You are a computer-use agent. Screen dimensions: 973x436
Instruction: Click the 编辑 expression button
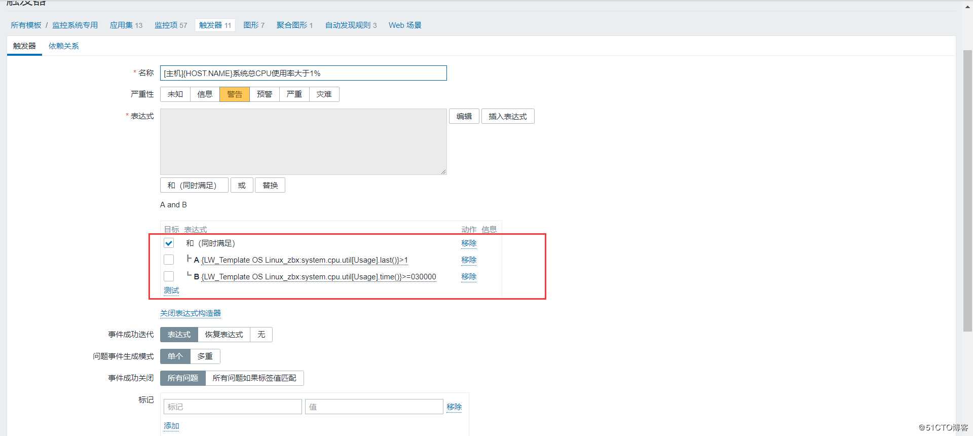pos(464,116)
